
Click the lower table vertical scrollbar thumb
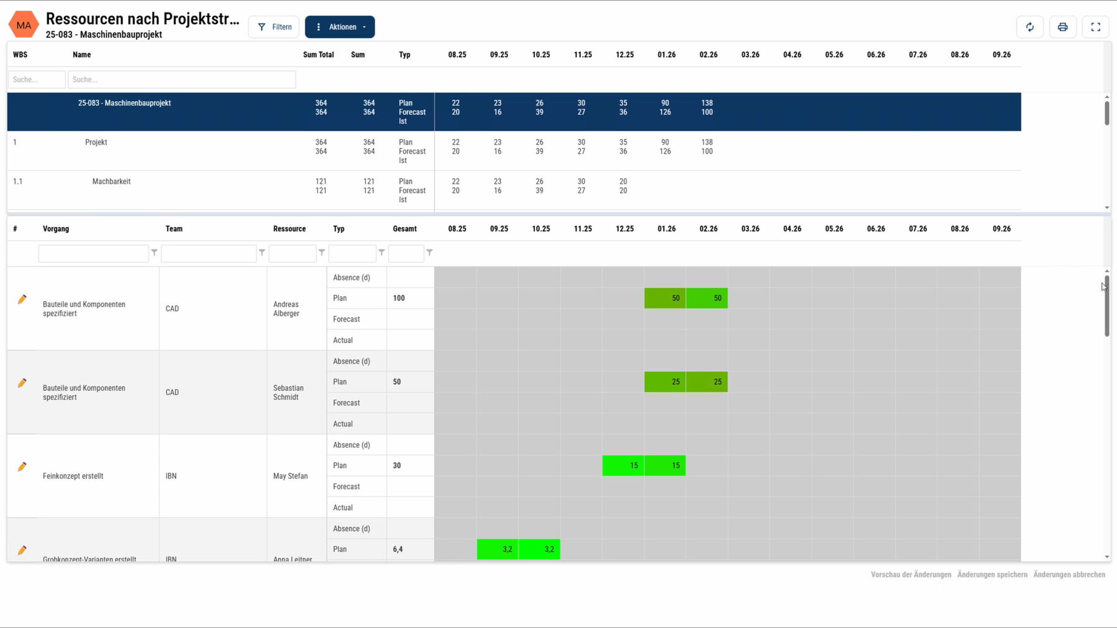(x=1106, y=307)
